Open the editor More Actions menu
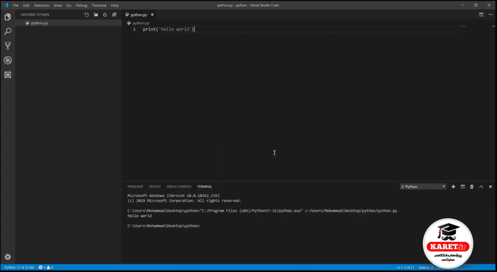This screenshot has width=497, height=272. (x=490, y=15)
